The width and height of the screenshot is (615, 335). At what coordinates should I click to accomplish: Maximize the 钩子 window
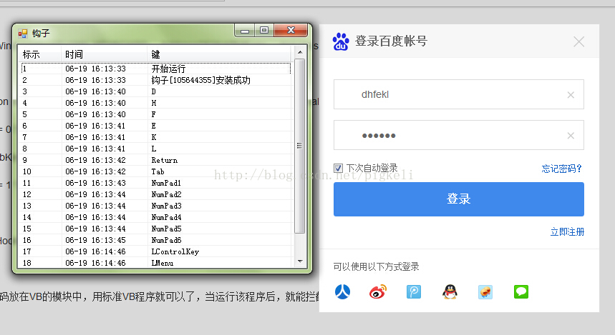[264, 31]
